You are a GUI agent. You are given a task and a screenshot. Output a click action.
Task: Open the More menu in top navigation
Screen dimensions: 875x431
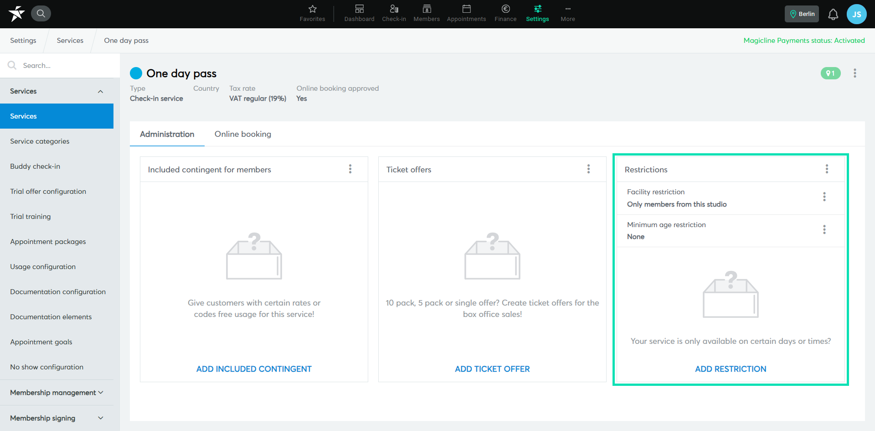click(x=568, y=14)
